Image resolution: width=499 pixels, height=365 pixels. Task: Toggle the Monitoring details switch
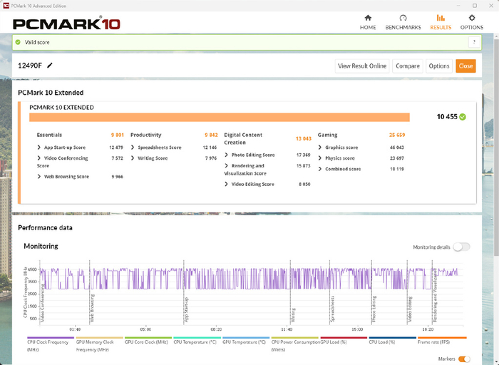tap(461, 247)
